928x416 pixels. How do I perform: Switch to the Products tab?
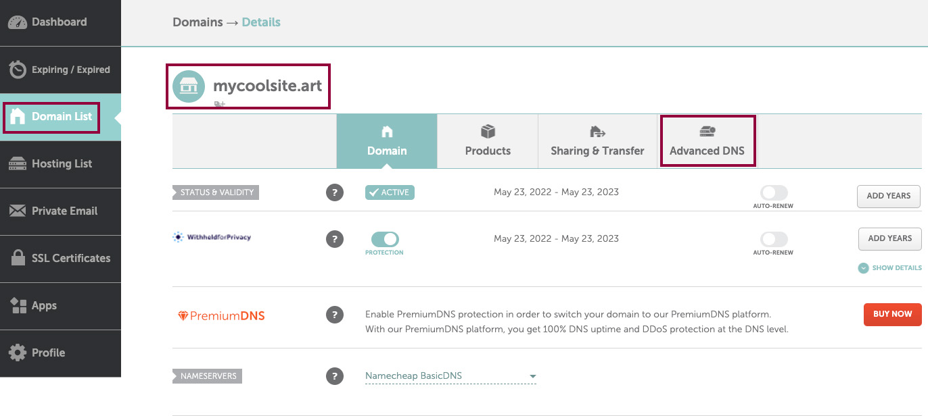[488, 141]
